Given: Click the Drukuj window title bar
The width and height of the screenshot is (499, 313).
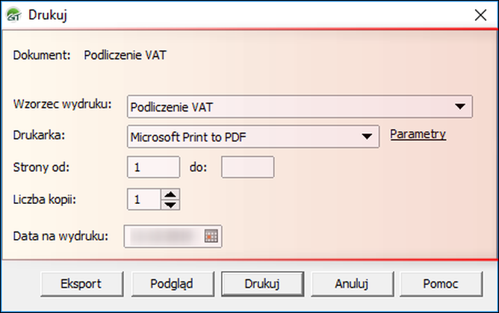Looking at the screenshot, I should [224, 14].
